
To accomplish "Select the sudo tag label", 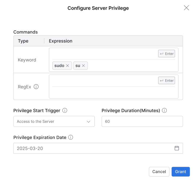I will click(x=59, y=66).
